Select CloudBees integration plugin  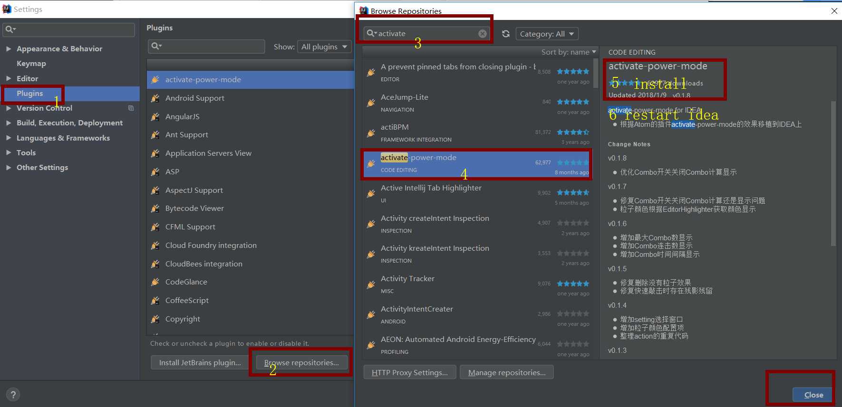click(251, 264)
